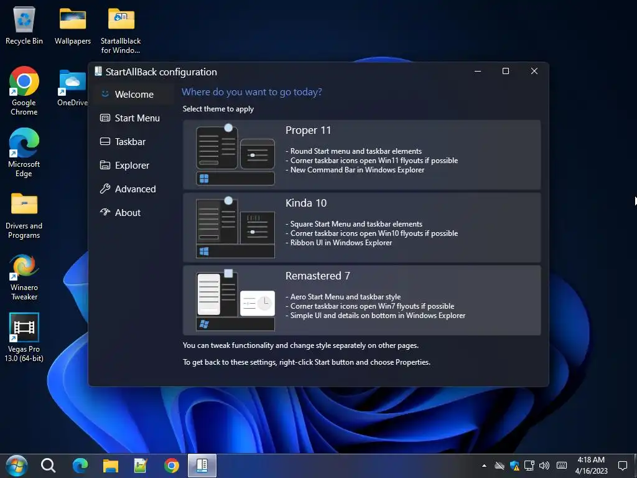The image size is (637, 478).
Task: Open the volume speaker tray icon
Action: pos(544,466)
